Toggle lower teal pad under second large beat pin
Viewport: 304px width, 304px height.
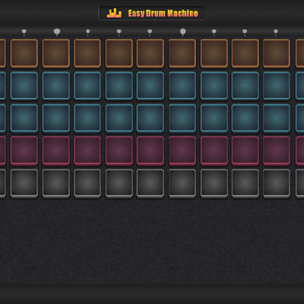coord(182,118)
